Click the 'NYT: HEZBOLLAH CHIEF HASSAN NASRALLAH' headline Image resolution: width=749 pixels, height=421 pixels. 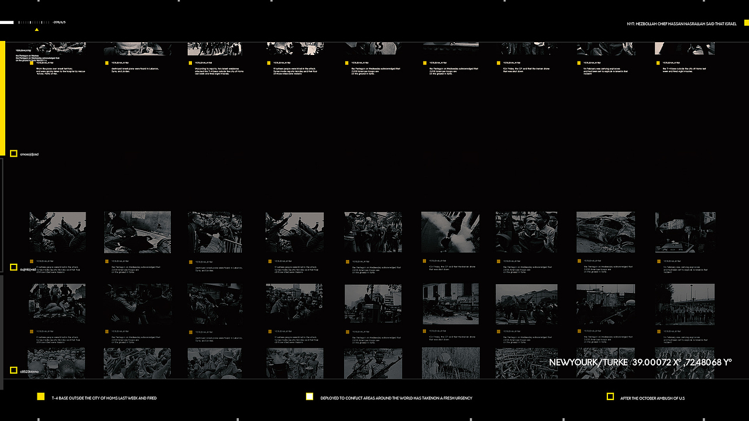point(682,24)
